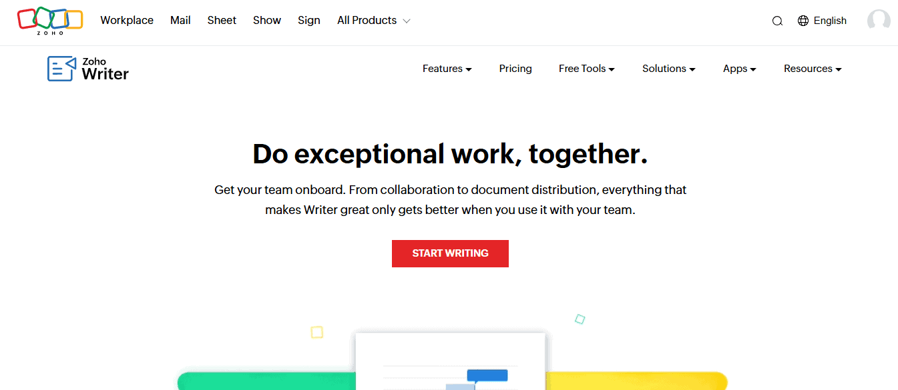
Task: Click the globe language icon
Action: pos(803,21)
